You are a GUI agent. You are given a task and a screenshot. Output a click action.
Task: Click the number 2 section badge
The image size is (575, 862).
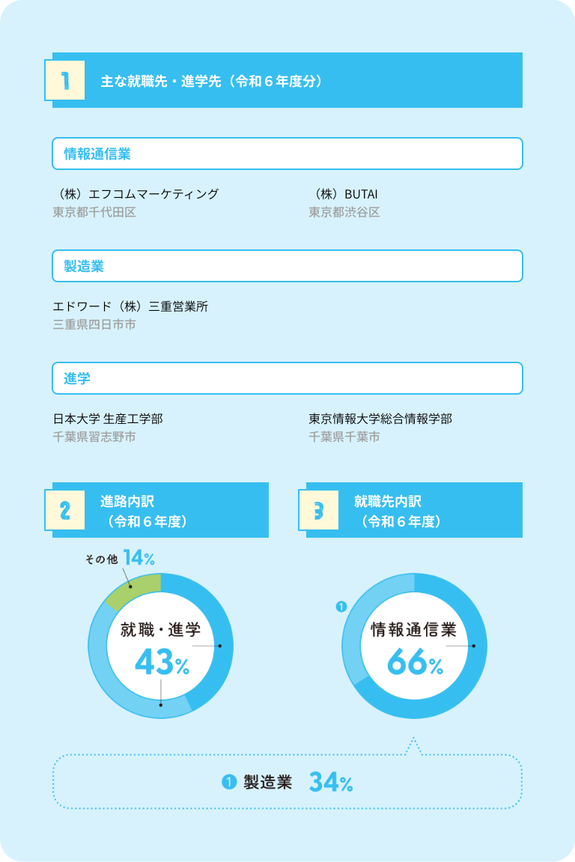[x=65, y=510]
